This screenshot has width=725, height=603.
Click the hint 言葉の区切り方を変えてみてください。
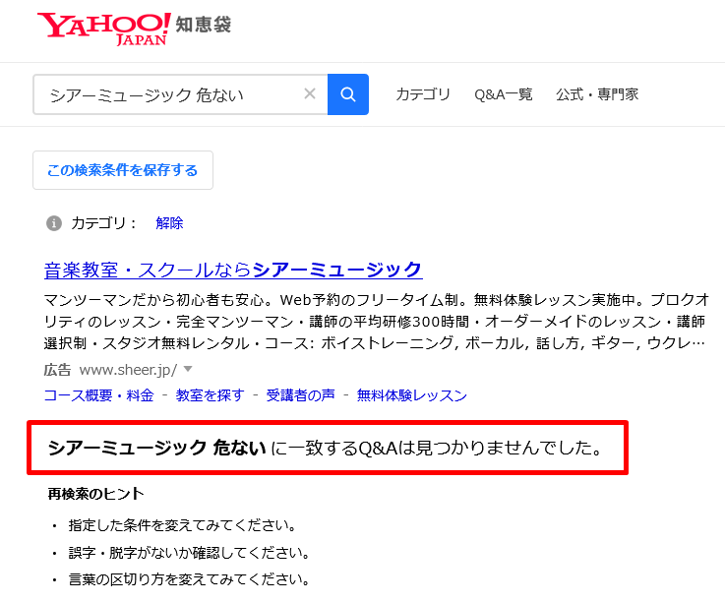pyautogui.click(x=189, y=579)
